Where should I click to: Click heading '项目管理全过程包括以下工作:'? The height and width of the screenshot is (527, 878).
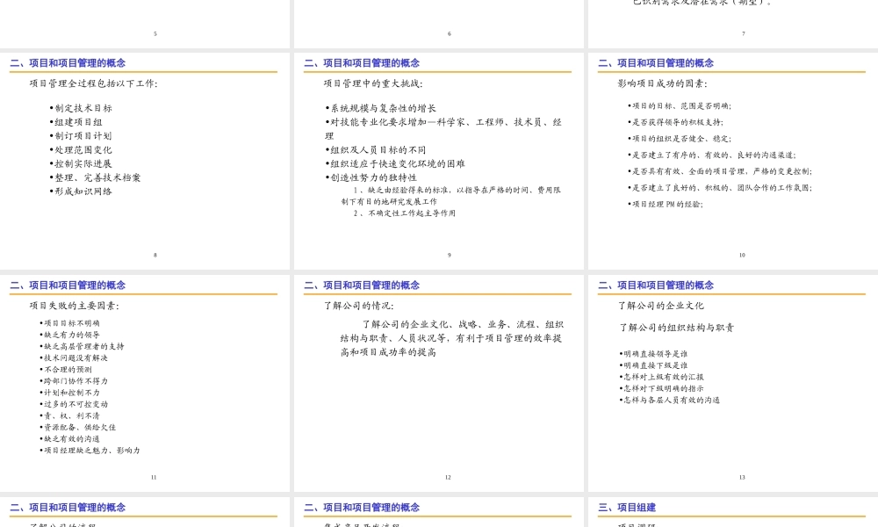click(94, 83)
